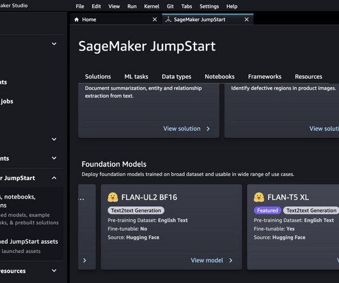Open the Tabs menu
The height and width of the screenshot is (283, 339).
pyautogui.click(x=187, y=6)
